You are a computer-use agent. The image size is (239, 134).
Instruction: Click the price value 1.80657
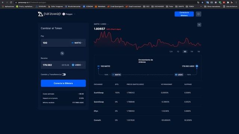coord(99,29)
